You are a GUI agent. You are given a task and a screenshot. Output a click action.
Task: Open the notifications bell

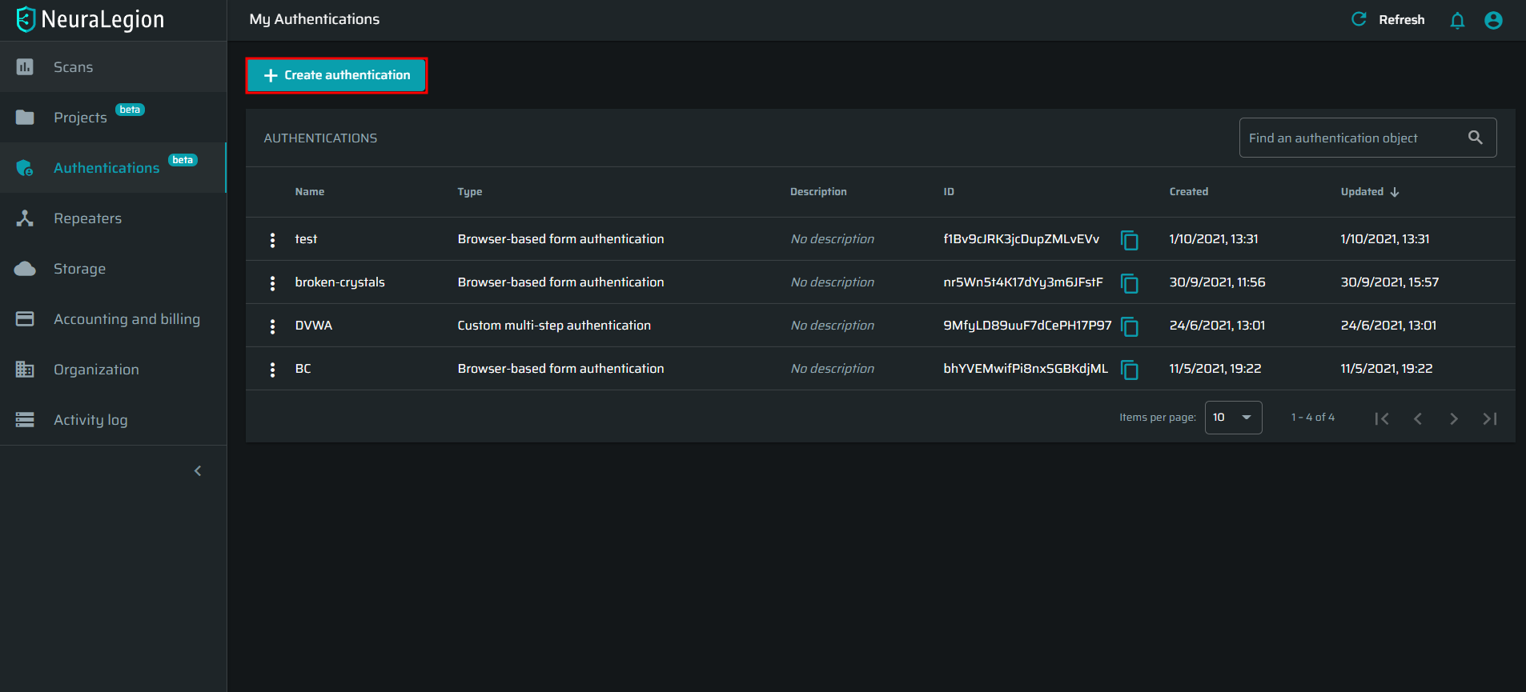click(x=1457, y=20)
